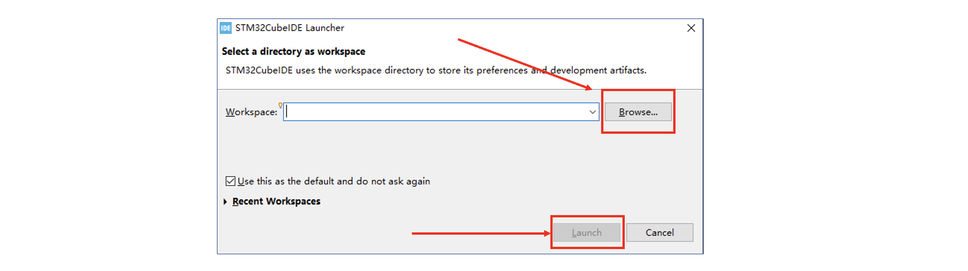Viewport: 968px width, 271px height.
Task: Click the Recent Workspaces heading text
Action: [x=276, y=201]
